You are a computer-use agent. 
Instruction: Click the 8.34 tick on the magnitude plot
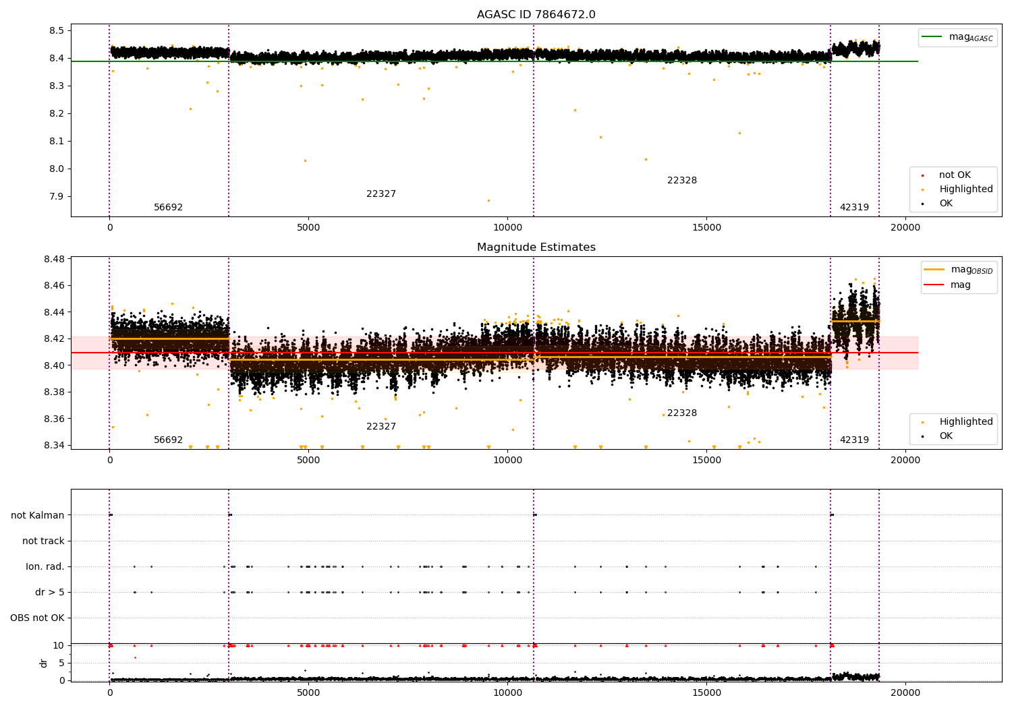[x=53, y=446]
